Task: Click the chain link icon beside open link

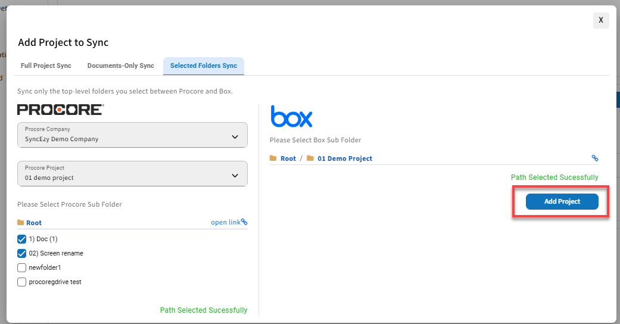Action: [244, 222]
